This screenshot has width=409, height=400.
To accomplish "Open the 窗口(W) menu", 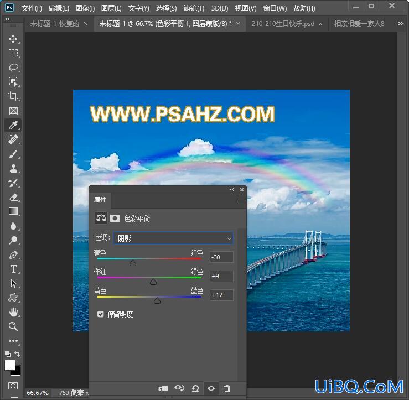I will 275,8.
